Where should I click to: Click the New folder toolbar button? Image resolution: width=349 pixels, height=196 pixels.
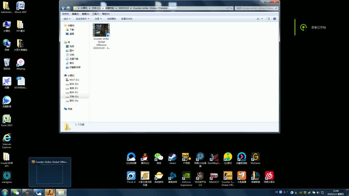click(x=127, y=19)
